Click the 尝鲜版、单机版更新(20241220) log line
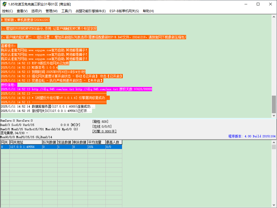277x208 pixels. tap(25, 20)
